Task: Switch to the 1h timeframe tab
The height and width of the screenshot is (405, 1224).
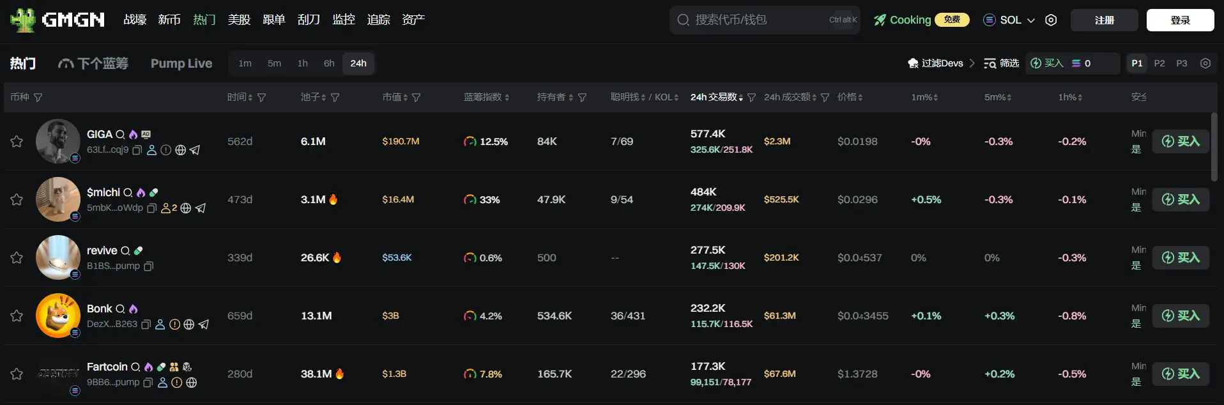Action: pyautogui.click(x=302, y=63)
